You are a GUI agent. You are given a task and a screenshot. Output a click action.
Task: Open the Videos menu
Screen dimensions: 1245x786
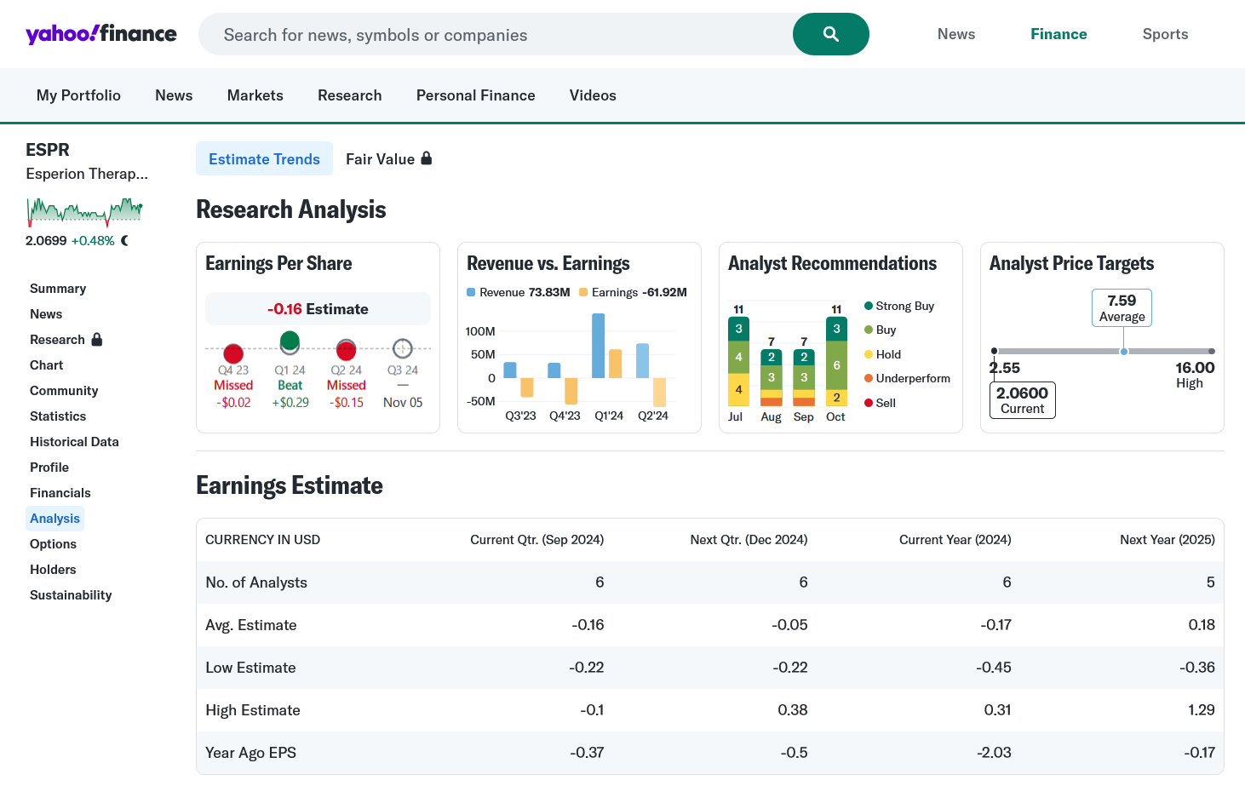[x=593, y=95]
